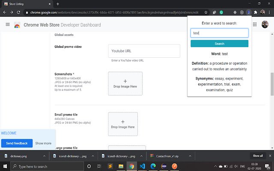Switch to Chrome in the taskbar
274x171 pixels.
click(131, 166)
